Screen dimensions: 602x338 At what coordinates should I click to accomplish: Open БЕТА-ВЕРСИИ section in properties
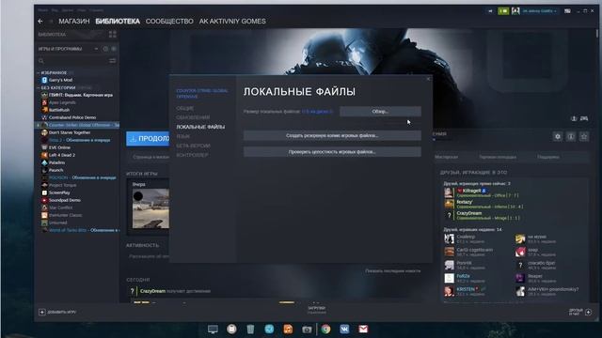[x=193, y=146]
